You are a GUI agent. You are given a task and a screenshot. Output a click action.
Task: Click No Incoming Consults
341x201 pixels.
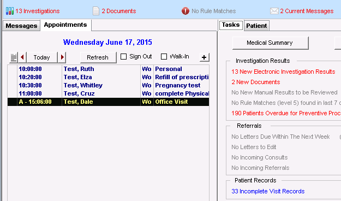pos(260,157)
